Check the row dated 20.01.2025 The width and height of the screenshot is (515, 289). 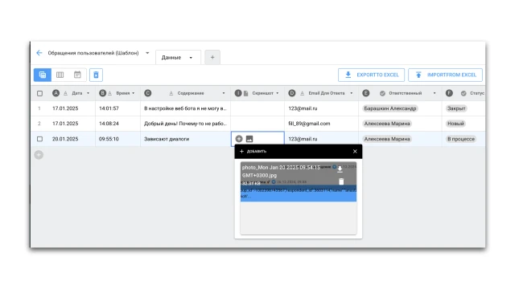click(x=39, y=139)
